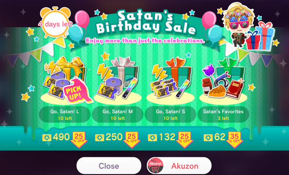
Task: Click the 25% OFF arrow next to 132
Action: (184, 139)
